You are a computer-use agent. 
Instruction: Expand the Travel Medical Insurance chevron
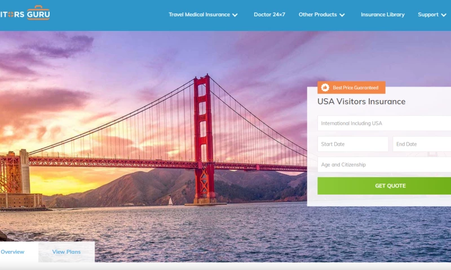235,15
